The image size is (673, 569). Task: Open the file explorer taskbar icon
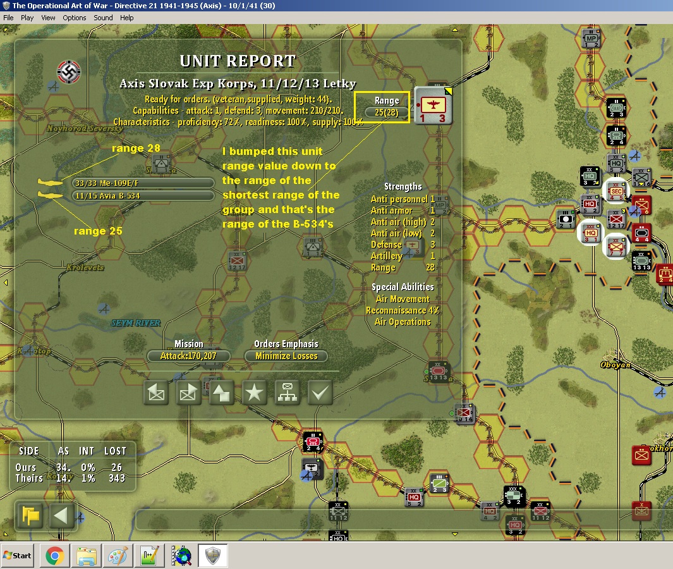click(87, 556)
